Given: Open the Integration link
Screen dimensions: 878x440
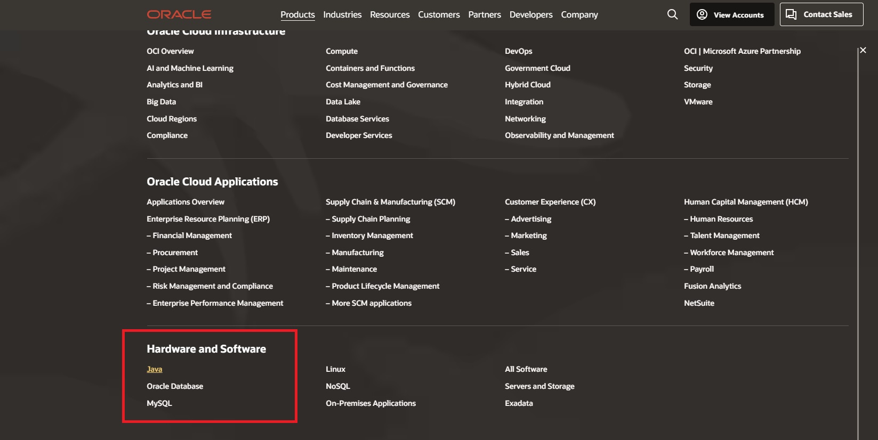Looking at the screenshot, I should [x=524, y=102].
